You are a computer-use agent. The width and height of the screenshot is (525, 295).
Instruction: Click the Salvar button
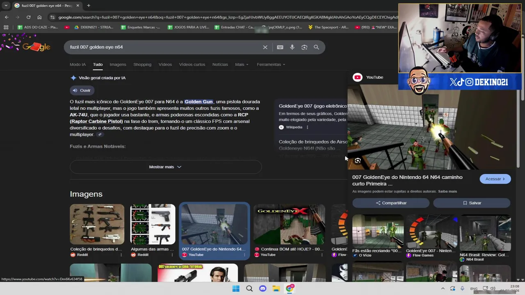tap(472, 203)
